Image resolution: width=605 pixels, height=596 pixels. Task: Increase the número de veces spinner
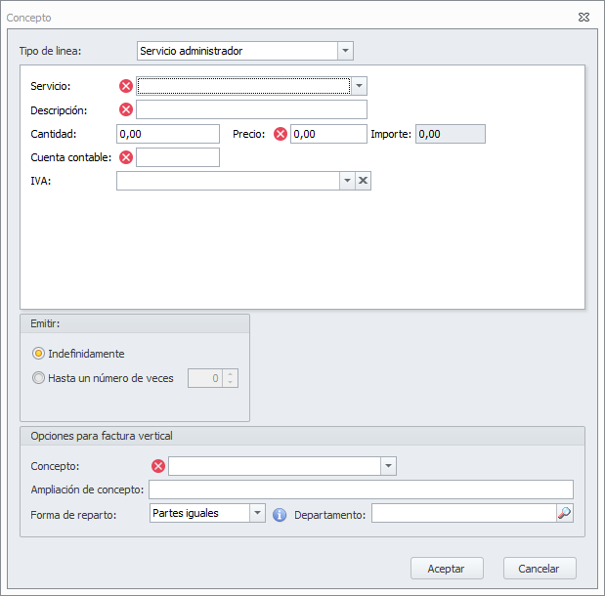click(x=230, y=373)
